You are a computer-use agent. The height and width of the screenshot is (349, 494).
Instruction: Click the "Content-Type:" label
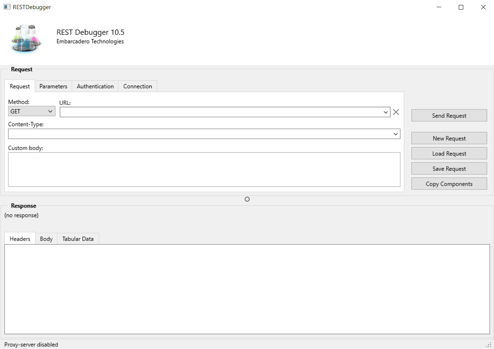pos(26,124)
